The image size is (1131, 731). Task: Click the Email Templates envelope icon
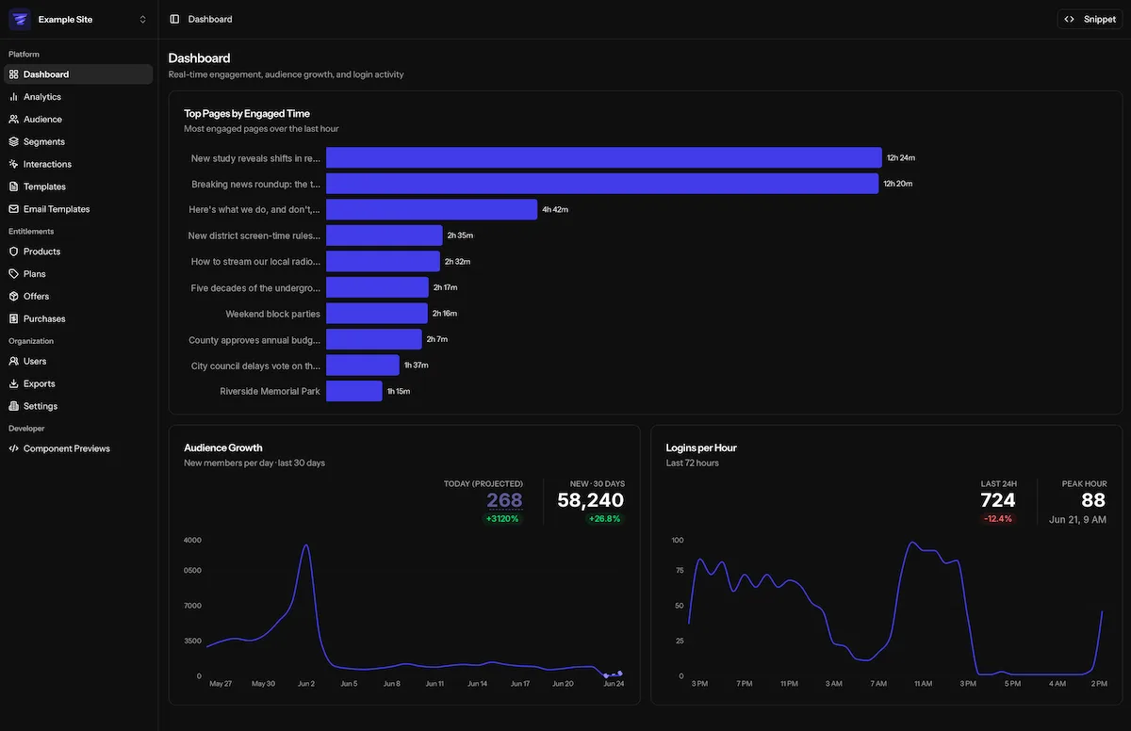pyautogui.click(x=14, y=209)
